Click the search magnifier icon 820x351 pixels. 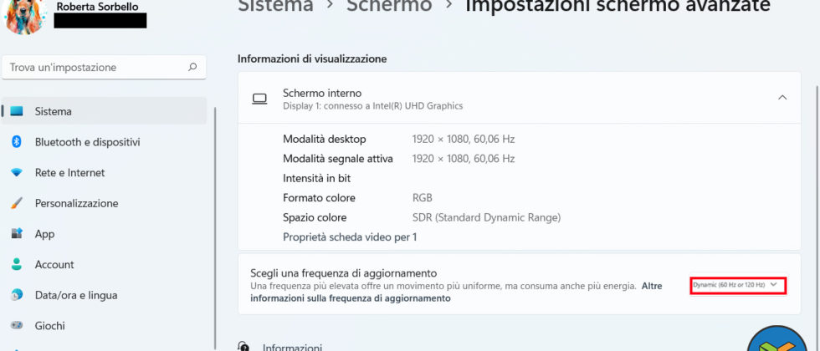[192, 67]
